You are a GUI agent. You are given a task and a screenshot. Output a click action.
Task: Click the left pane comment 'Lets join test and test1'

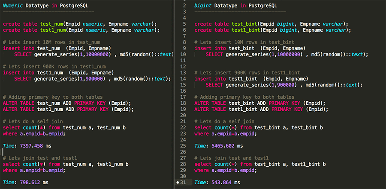pos(40,158)
